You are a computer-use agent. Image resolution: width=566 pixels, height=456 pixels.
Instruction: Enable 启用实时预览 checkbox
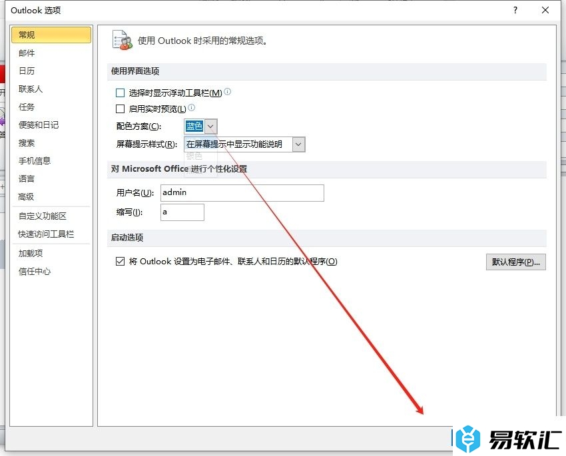pyautogui.click(x=120, y=109)
